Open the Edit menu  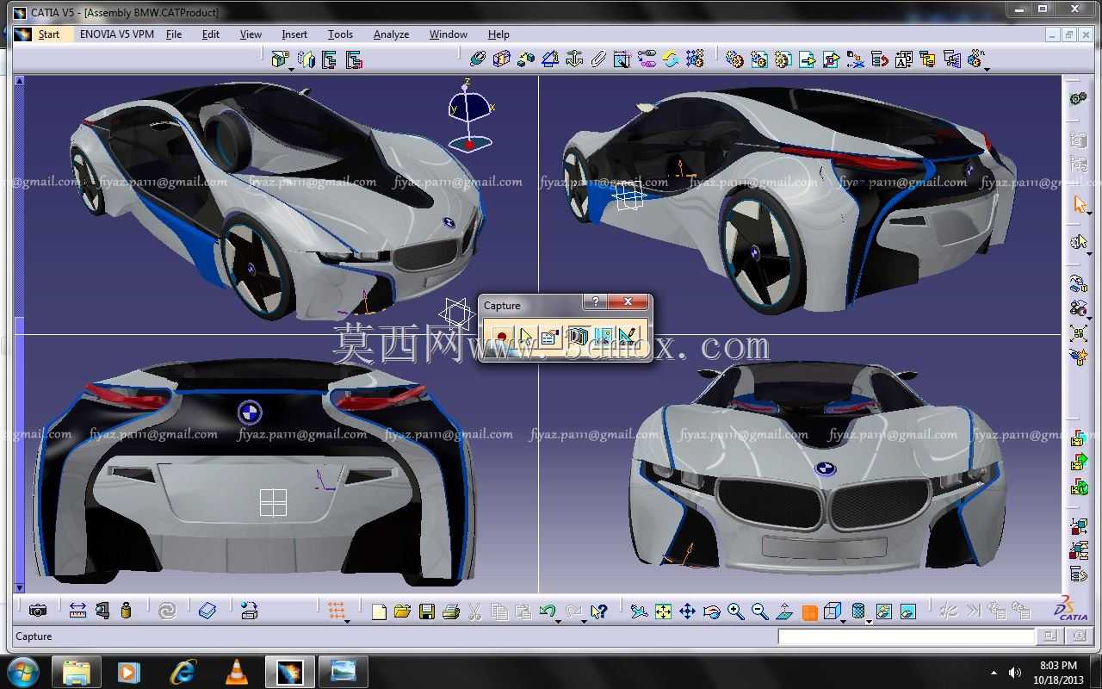click(211, 34)
